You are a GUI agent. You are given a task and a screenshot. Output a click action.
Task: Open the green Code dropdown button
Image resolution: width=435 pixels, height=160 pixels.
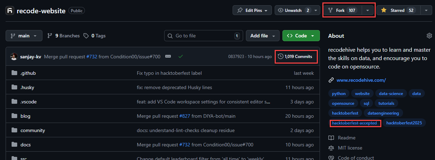(301, 36)
